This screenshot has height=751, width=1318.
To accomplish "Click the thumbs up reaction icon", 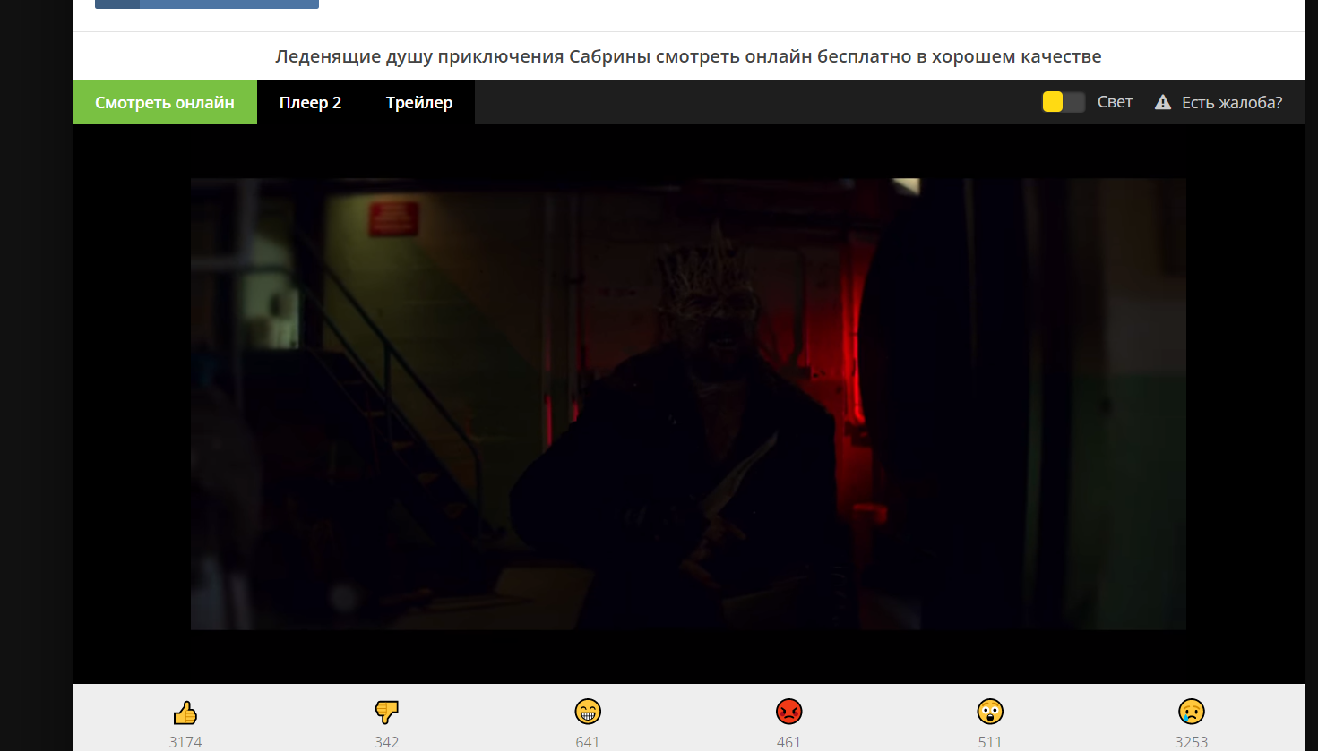I will [x=185, y=713].
